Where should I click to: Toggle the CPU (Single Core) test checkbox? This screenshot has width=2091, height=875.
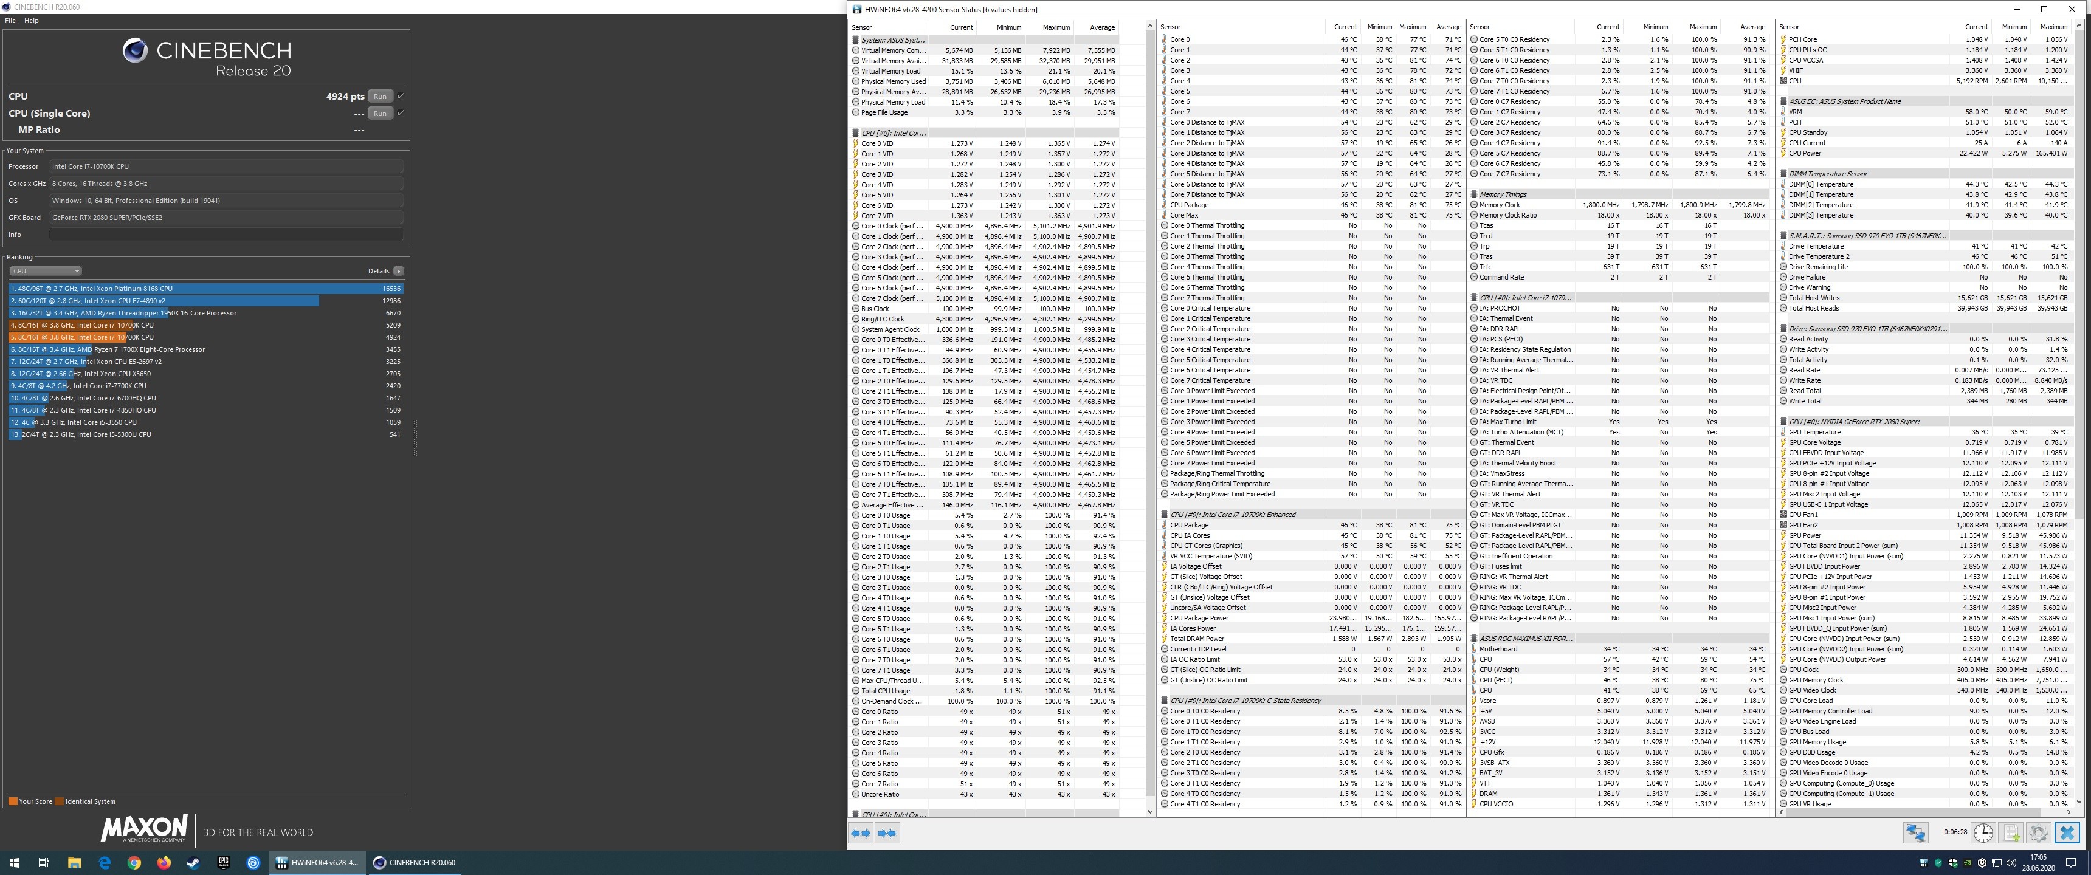tap(400, 113)
